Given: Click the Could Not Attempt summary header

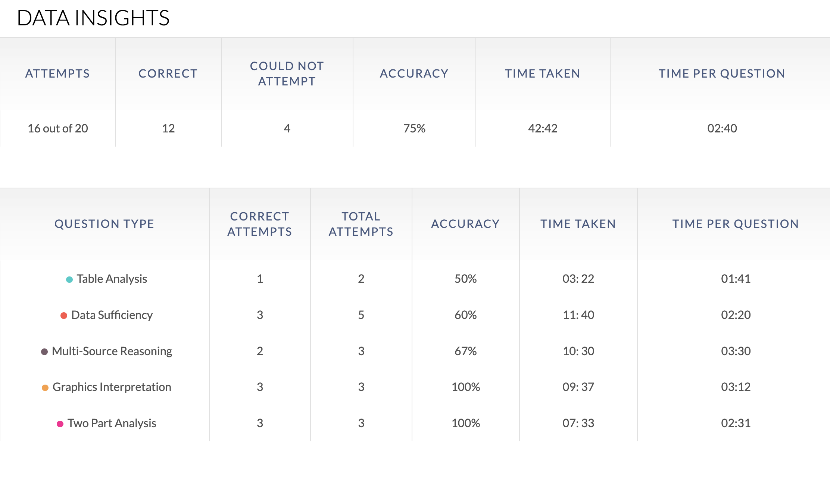Looking at the screenshot, I should pos(287,73).
